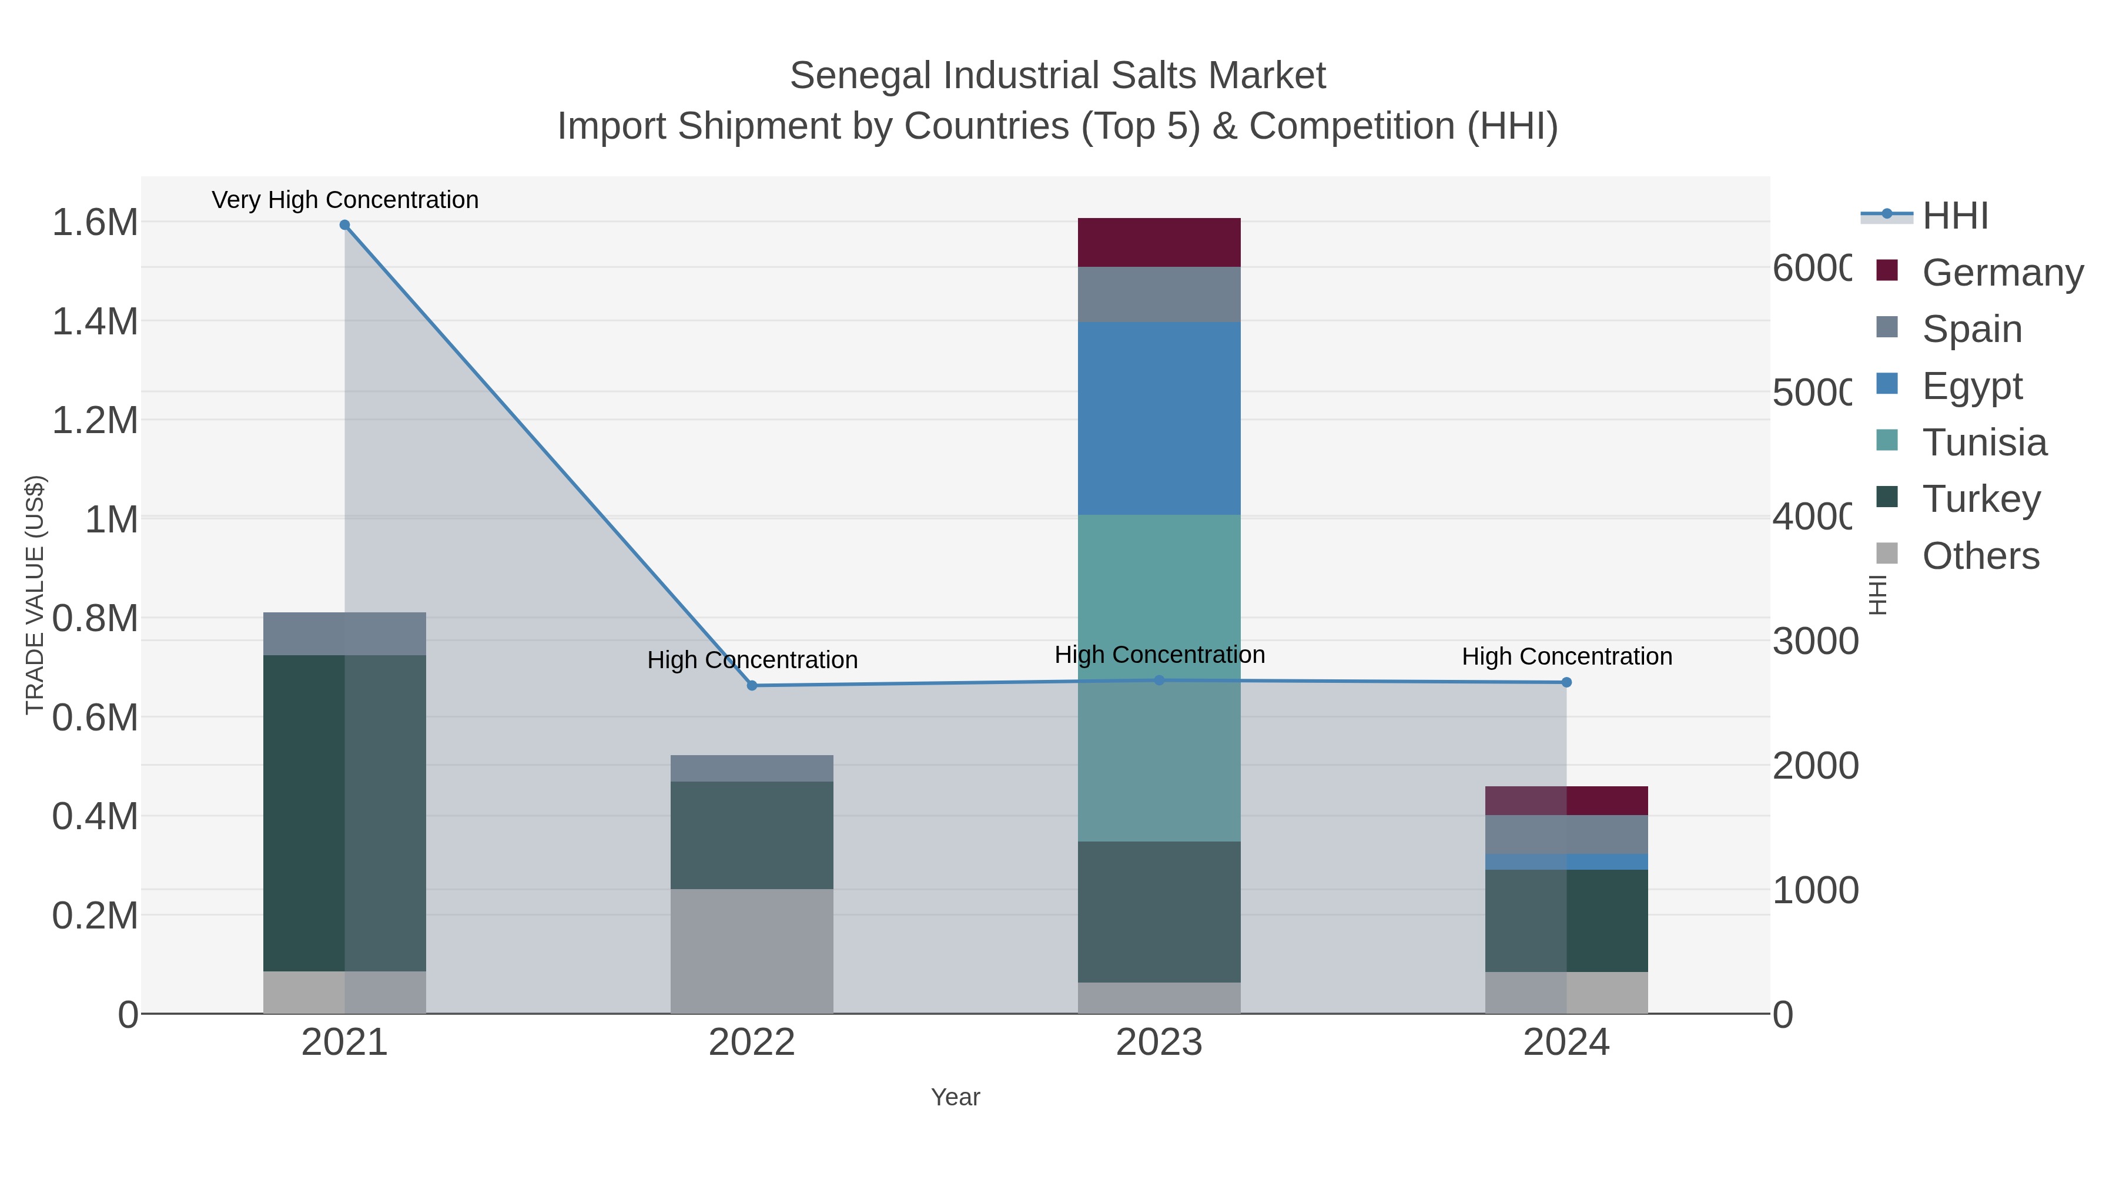
Task: Click the Others segment of the 2022 bar
Action: tap(752, 951)
